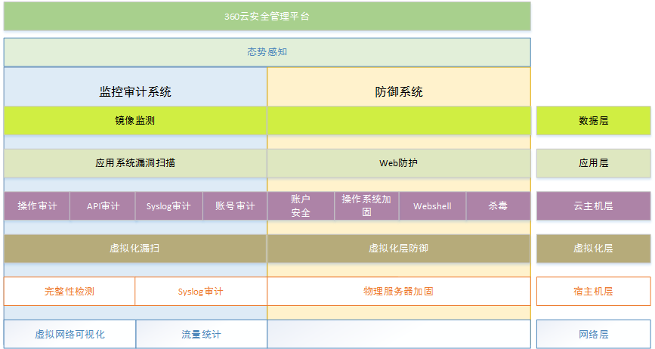Click the 账户安全 cell
Screen dimensions: 655x349
(301, 205)
